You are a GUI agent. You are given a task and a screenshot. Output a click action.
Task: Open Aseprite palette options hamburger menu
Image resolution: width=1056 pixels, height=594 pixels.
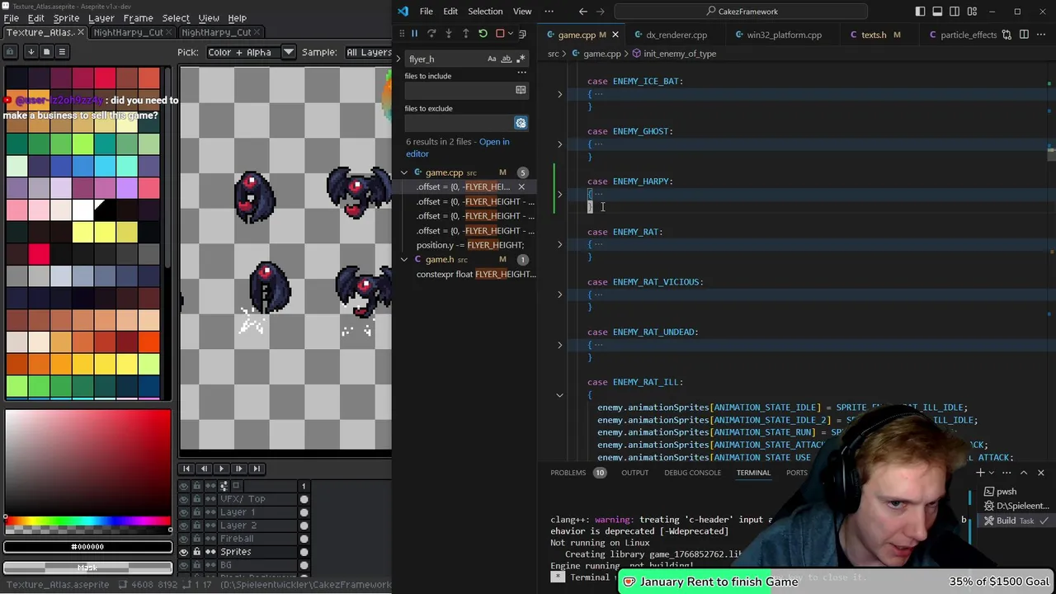(x=62, y=51)
